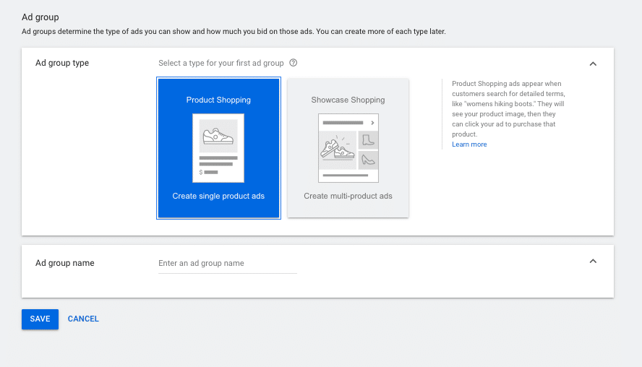Open the Learn more link
Image resolution: width=642 pixels, height=367 pixels.
(469, 144)
